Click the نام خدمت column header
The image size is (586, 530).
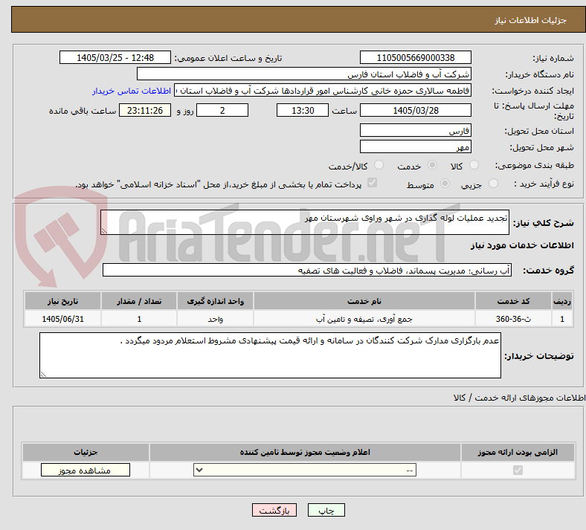point(364,301)
